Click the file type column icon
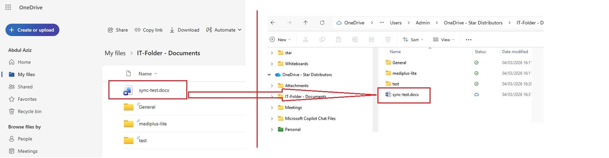 pyautogui.click(x=128, y=74)
